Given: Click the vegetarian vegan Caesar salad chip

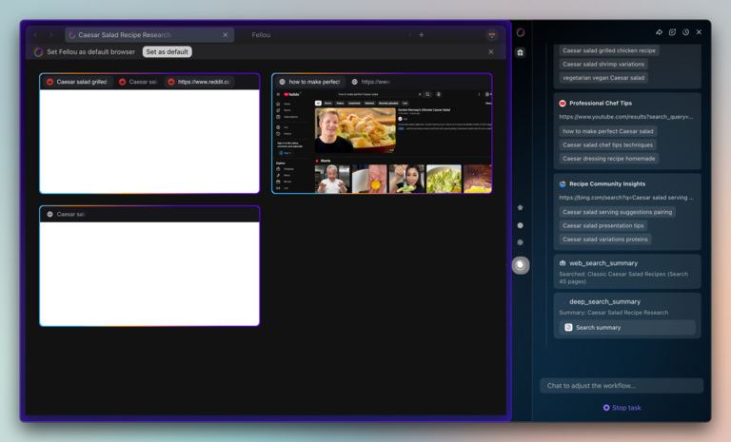Looking at the screenshot, I should [x=603, y=77].
